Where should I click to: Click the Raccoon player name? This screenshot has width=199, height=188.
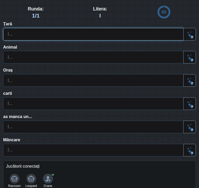(14, 186)
